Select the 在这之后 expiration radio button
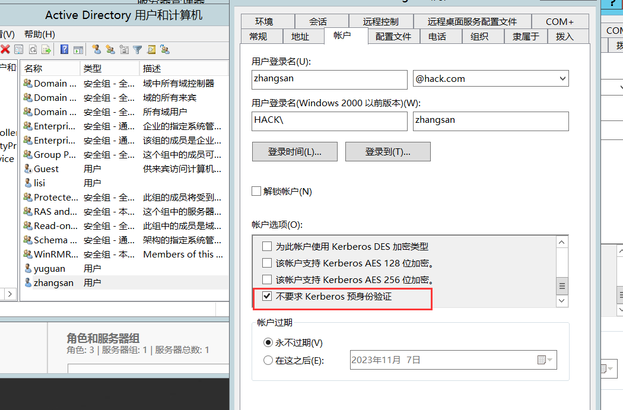The height and width of the screenshot is (410, 623). pos(268,360)
